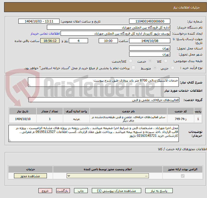Image resolution: width=207 pixels, height=198 pixels.
Task: Click the توضیحات خریدار text area
Action: coord(93,133)
